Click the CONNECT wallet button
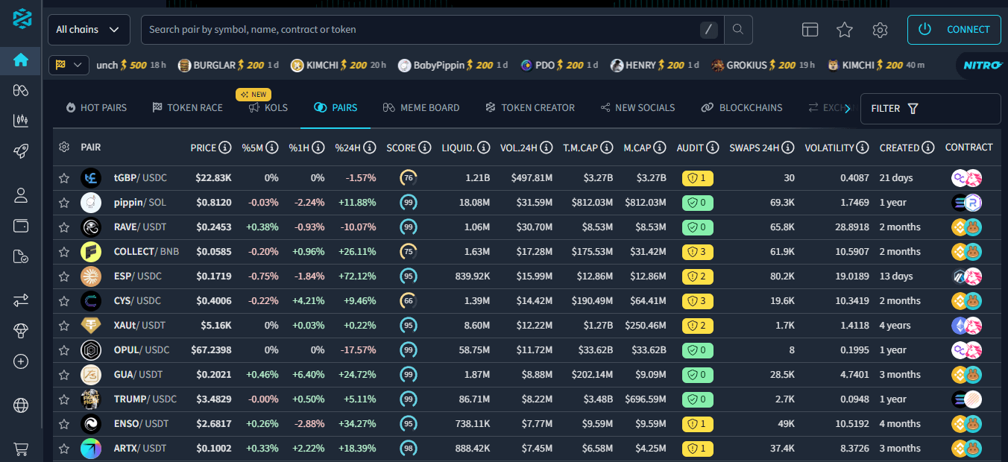The height and width of the screenshot is (462, 1008). 954,30
